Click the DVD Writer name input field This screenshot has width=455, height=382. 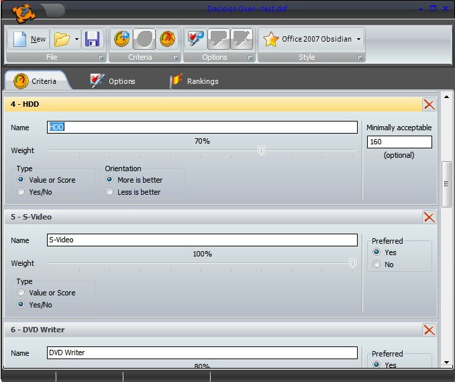pos(202,352)
